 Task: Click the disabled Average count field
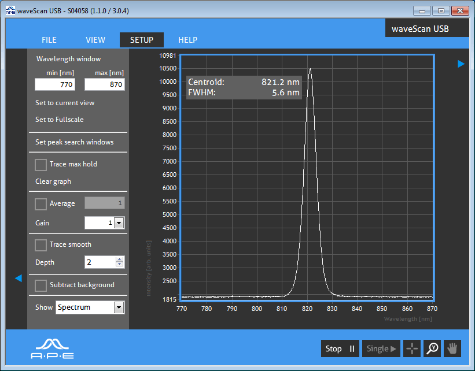pos(104,203)
